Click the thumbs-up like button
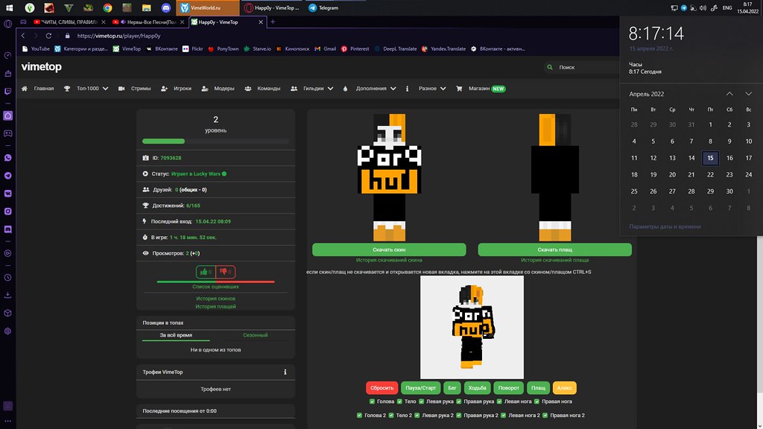 [205, 272]
